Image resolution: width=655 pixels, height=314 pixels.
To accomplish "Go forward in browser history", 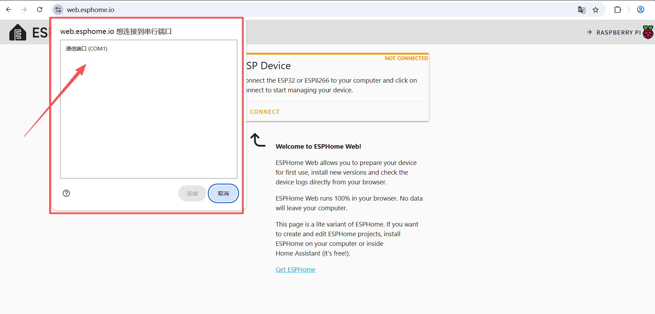I will (x=24, y=10).
